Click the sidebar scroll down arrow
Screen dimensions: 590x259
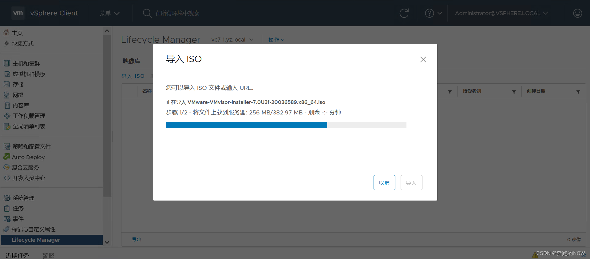coord(107,242)
